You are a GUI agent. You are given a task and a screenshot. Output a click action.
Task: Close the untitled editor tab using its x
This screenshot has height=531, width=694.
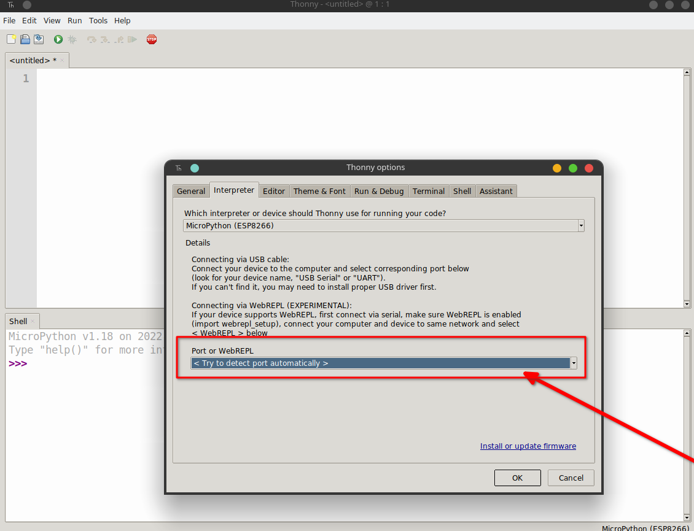coord(62,61)
